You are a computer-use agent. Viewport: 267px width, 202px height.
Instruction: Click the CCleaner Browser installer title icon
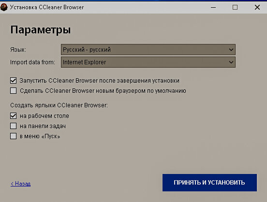pos(4,7)
